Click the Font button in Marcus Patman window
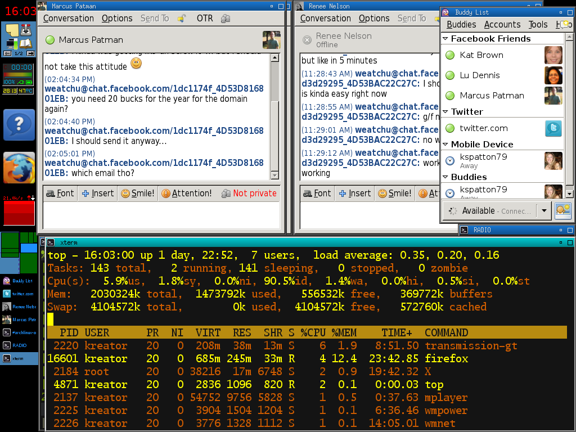 [x=60, y=193]
